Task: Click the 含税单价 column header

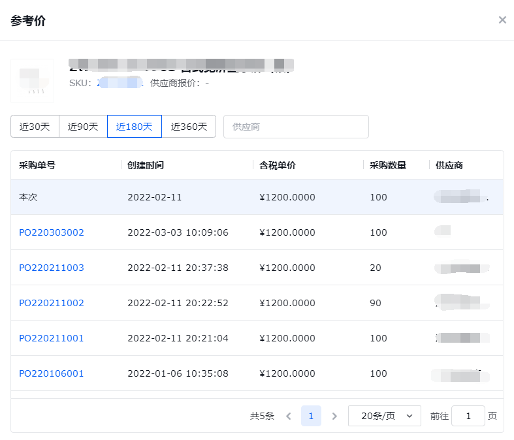Action: pos(278,165)
